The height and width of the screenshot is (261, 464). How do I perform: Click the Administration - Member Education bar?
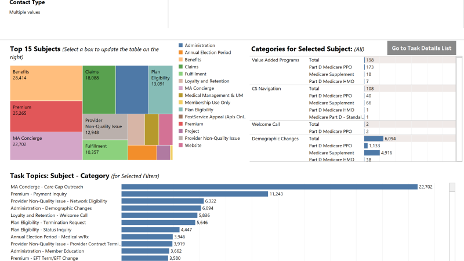(146, 251)
